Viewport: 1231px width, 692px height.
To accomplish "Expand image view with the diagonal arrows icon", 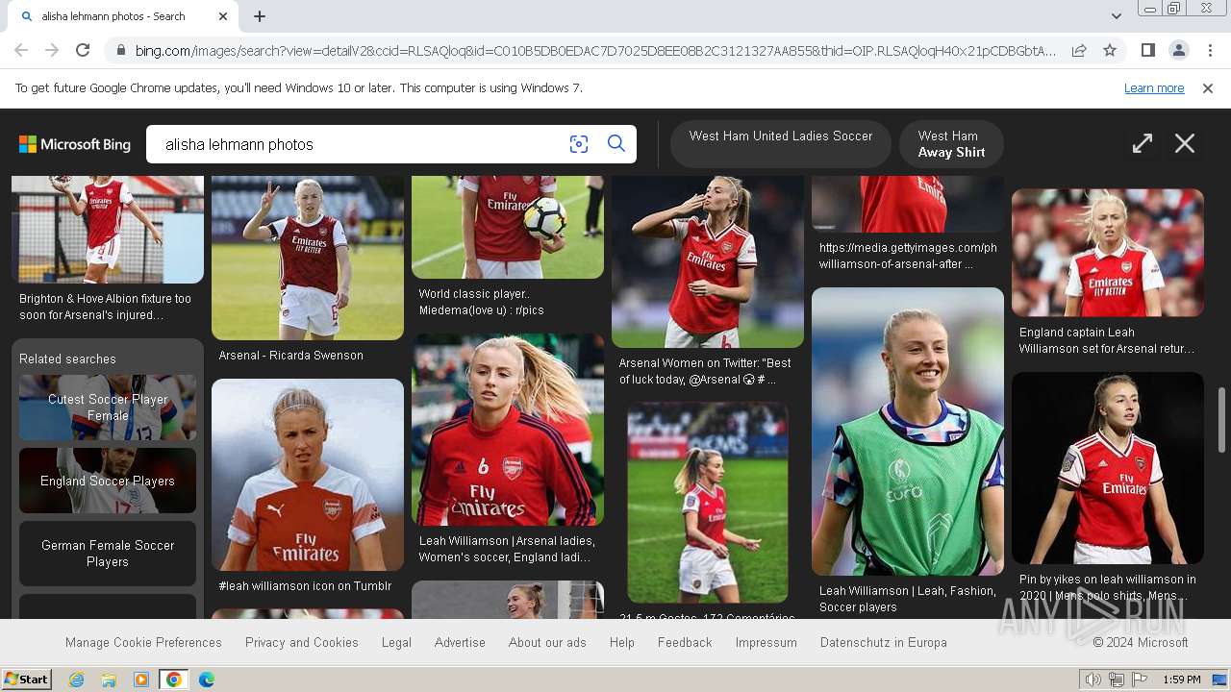I will point(1143,144).
